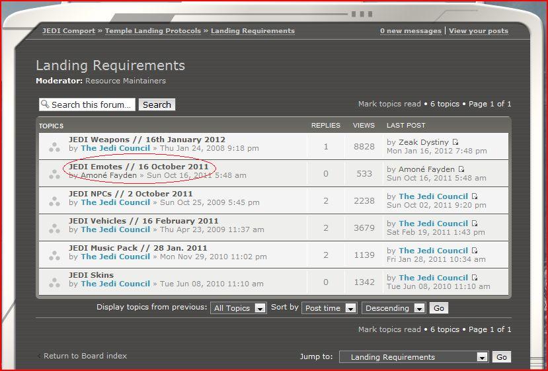
Task: Click View your posts link
Action: point(479,31)
